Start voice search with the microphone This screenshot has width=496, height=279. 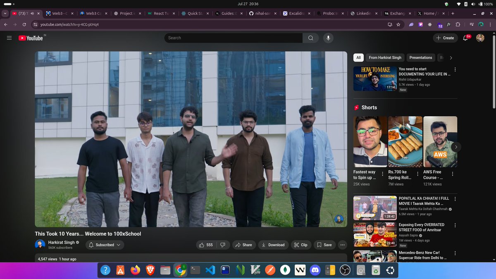tap(328, 38)
